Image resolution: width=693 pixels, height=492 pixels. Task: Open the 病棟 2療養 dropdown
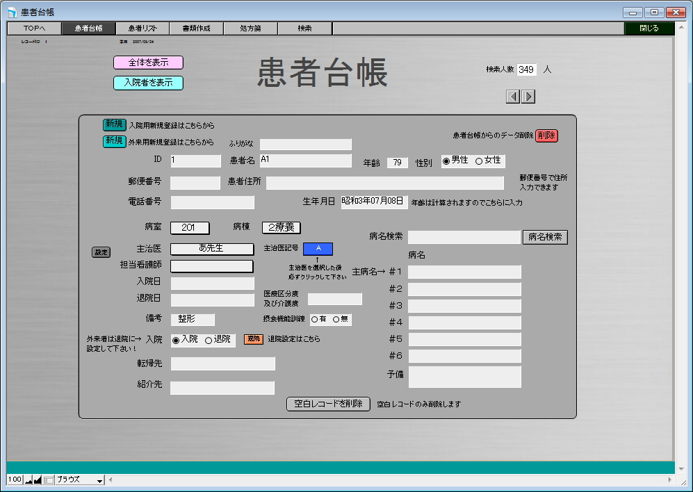pyautogui.click(x=282, y=228)
